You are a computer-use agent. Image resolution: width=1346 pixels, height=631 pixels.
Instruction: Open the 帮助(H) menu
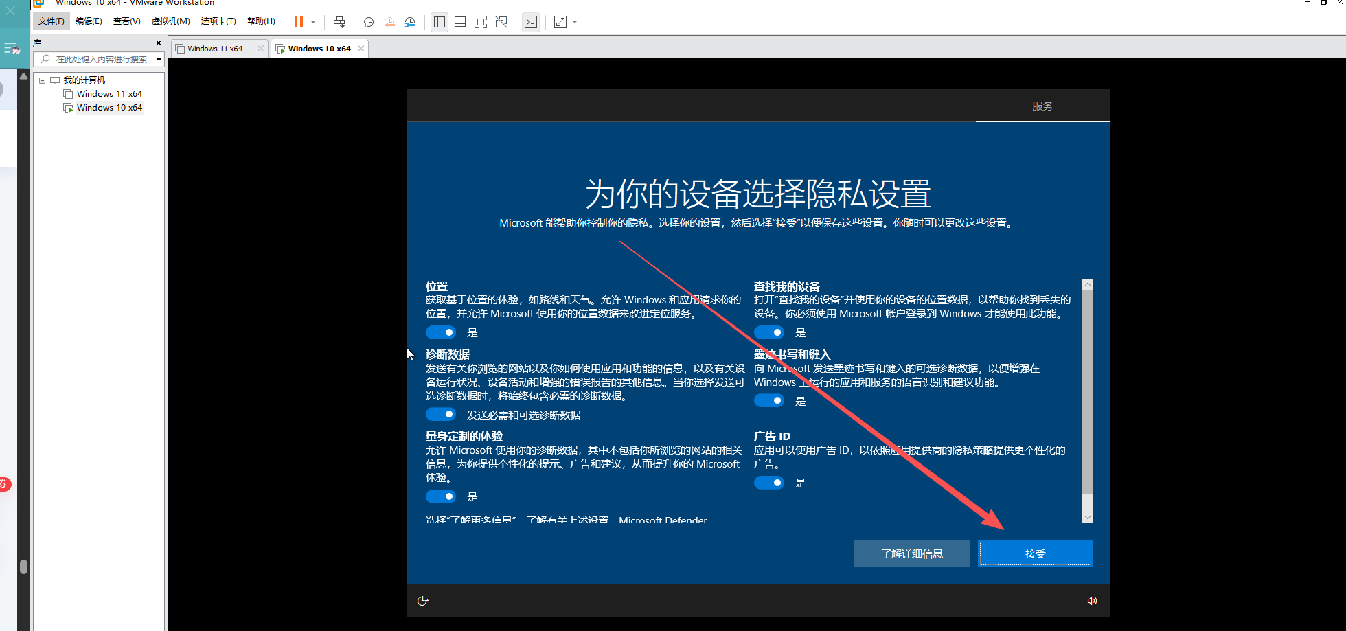261,21
